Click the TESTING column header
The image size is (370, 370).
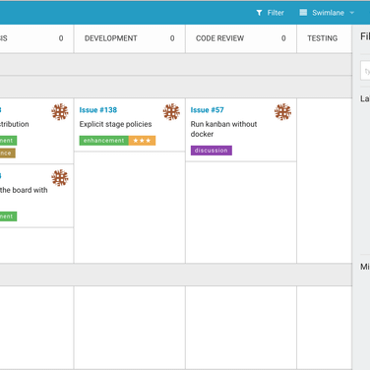click(x=323, y=38)
